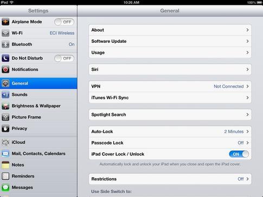Viewport: 263px width, 197px height.
Task: Tap the Restrictions Off value
Action: tap(241, 179)
